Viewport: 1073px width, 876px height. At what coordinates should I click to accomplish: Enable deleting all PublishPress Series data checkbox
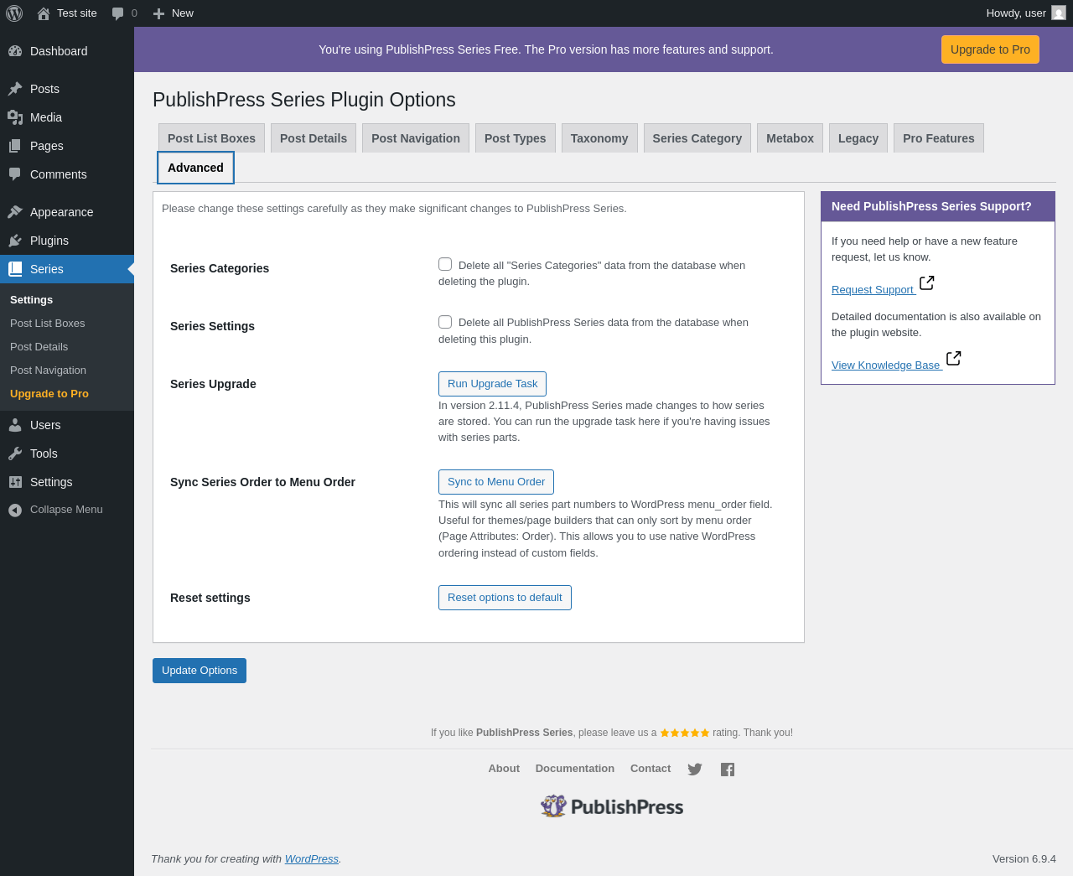445,322
